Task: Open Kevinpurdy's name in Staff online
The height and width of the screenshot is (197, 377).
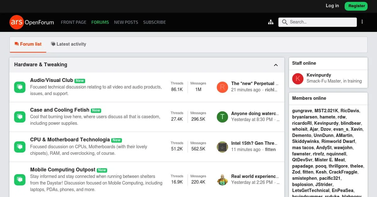Action: [319, 75]
